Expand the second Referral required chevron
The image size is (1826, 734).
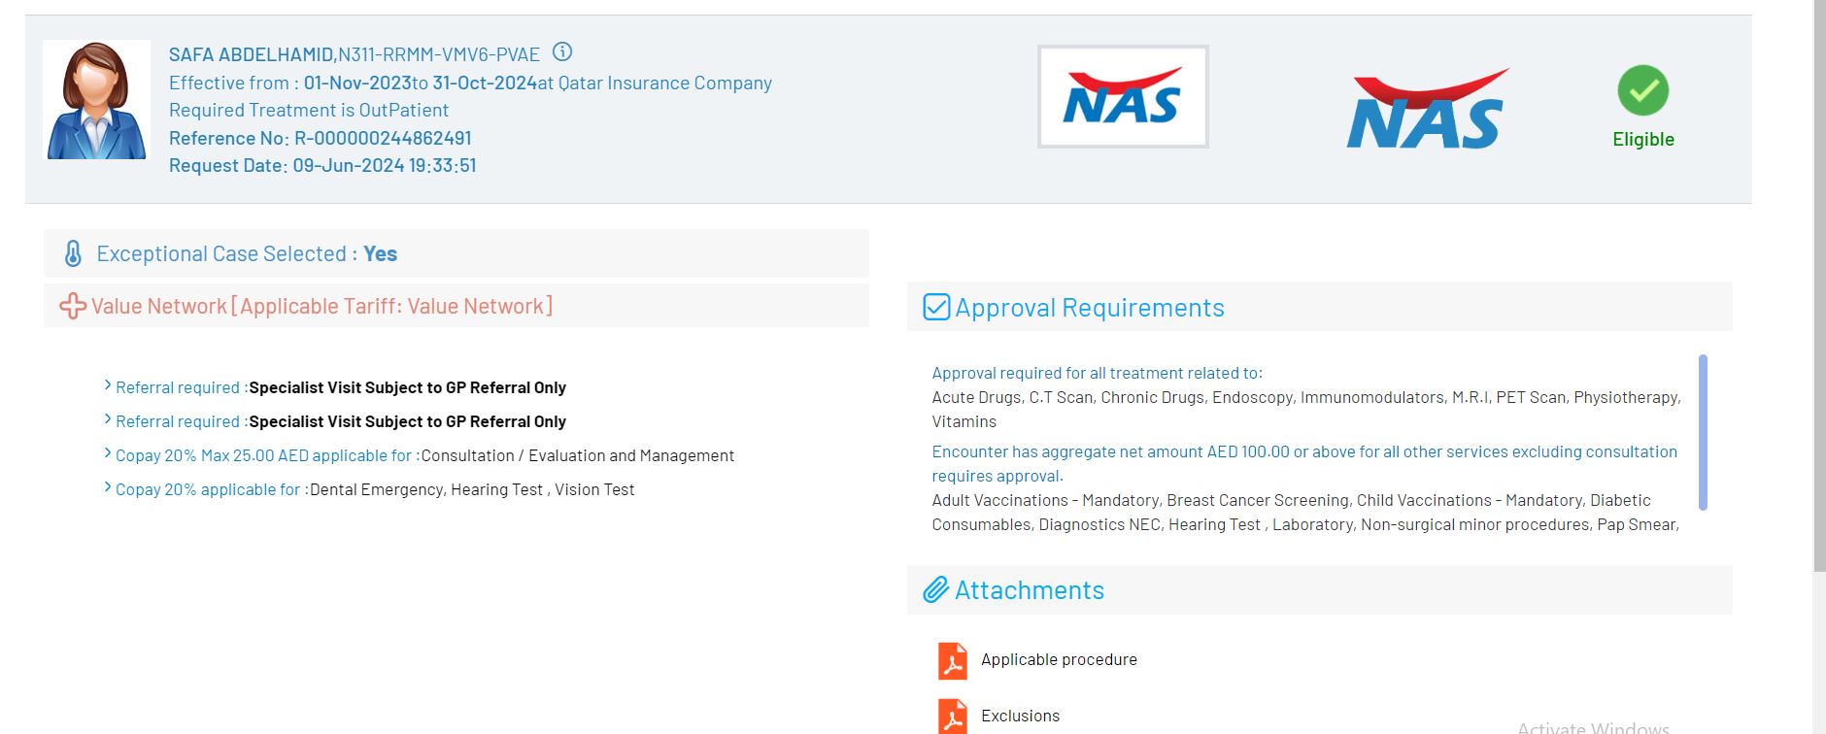click(x=108, y=420)
